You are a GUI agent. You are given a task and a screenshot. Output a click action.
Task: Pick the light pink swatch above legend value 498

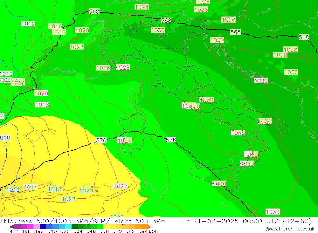click(37, 227)
